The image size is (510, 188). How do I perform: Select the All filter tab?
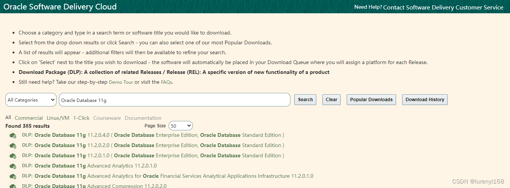coord(8,117)
